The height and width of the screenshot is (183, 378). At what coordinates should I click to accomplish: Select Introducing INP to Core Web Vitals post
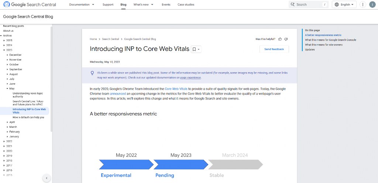29,111
